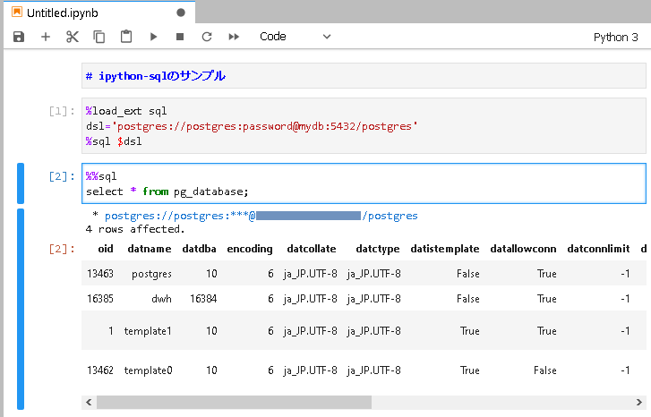Focus the %load_ext sql code cell
651x417 pixels.
pyautogui.click(x=364, y=126)
